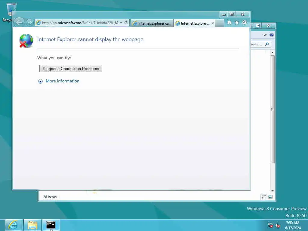Click the network status tray icon

[270, 225]
